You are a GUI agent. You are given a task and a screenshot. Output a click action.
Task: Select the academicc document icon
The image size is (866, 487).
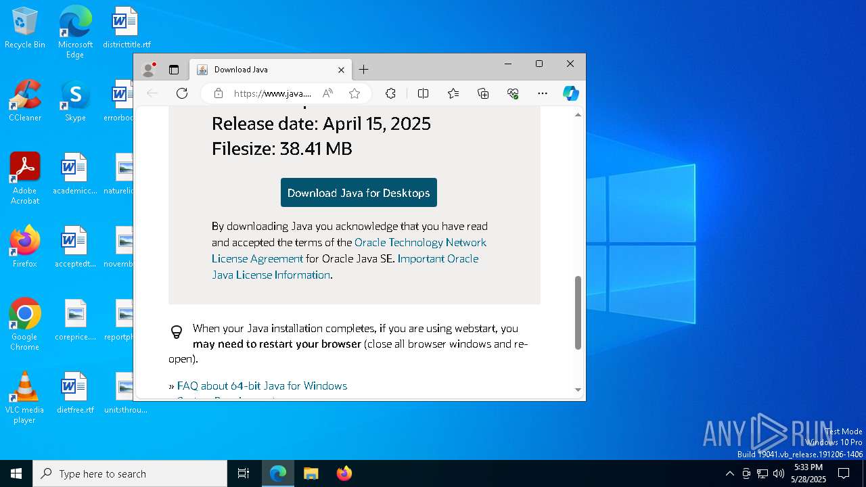click(75, 174)
